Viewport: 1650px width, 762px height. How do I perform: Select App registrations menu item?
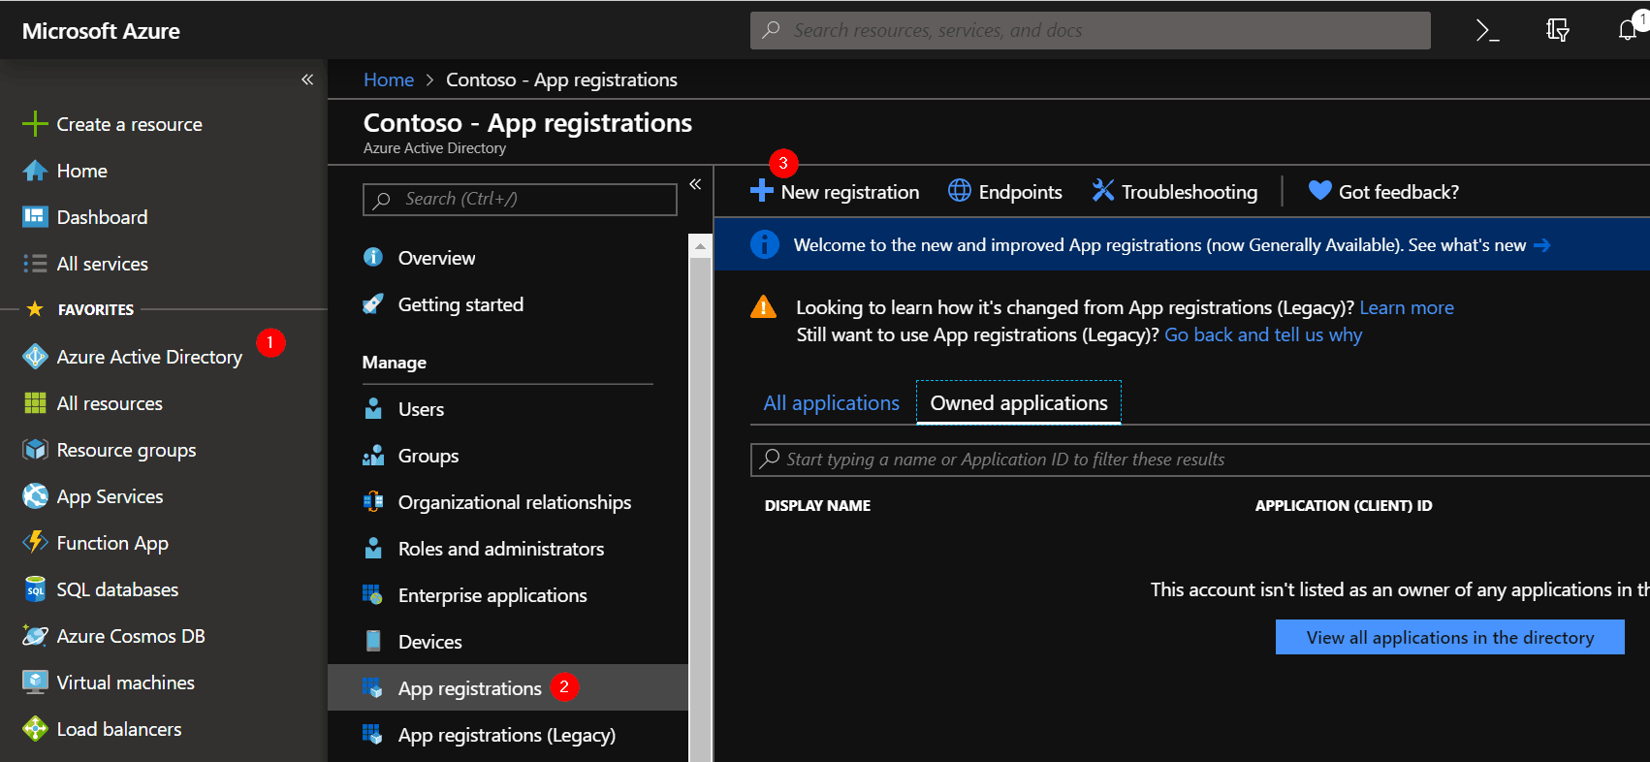click(x=508, y=688)
